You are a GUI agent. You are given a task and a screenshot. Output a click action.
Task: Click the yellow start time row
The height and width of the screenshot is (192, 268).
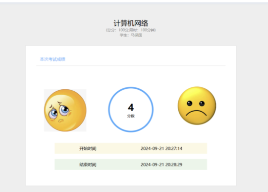[131, 148]
